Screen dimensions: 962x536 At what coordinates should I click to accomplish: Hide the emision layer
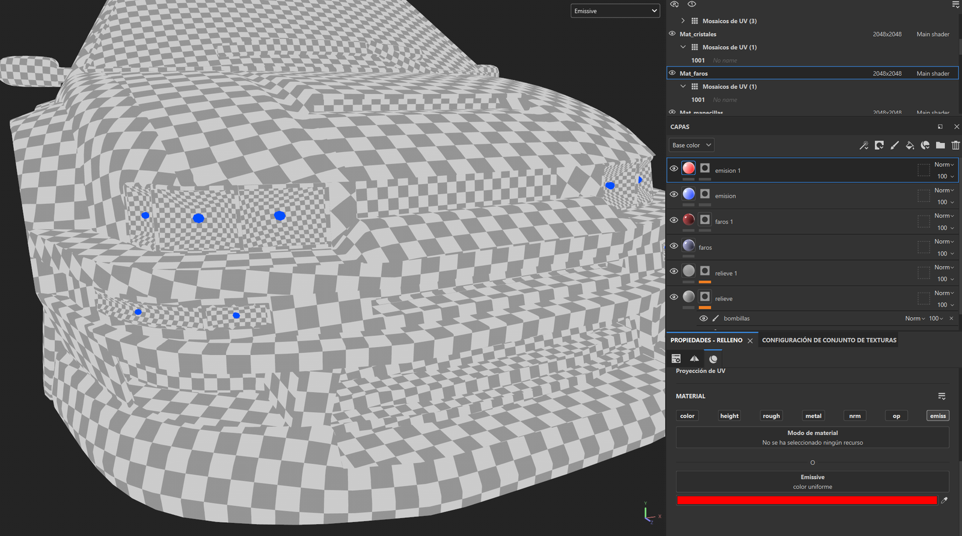point(673,194)
